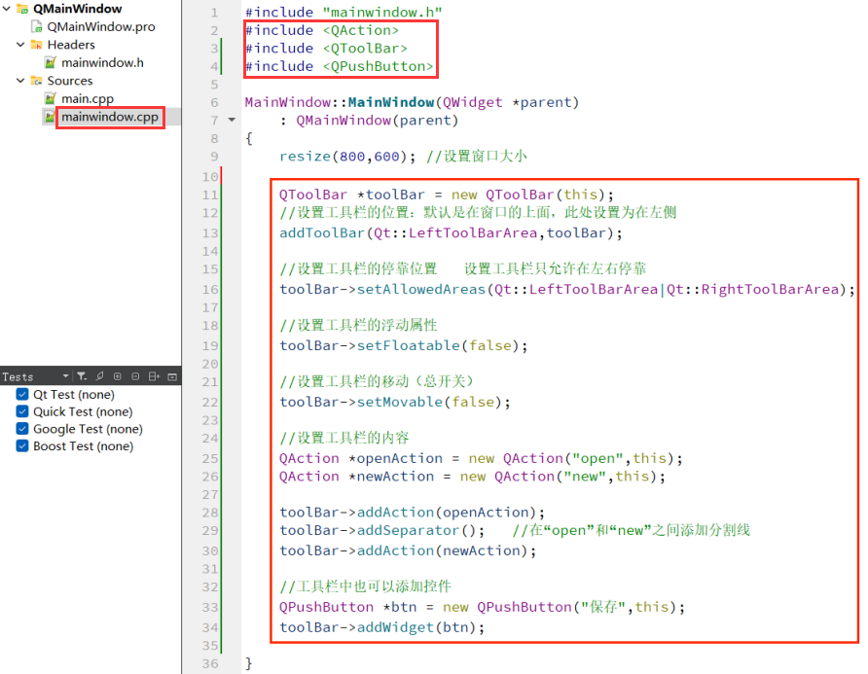Click expand all icon in Tests toolbar
This screenshot has width=868, height=674.
click(x=118, y=376)
